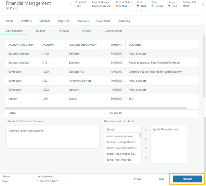
Task: Switch to the Forecast sub-tab
Action: pyautogui.click(x=64, y=31)
